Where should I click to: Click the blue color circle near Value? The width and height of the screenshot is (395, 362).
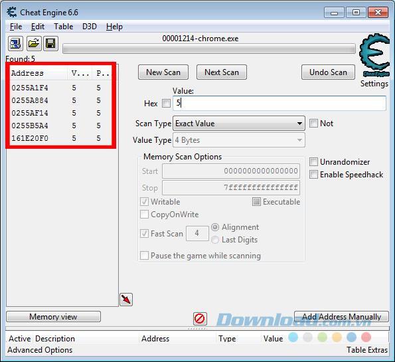293,337
